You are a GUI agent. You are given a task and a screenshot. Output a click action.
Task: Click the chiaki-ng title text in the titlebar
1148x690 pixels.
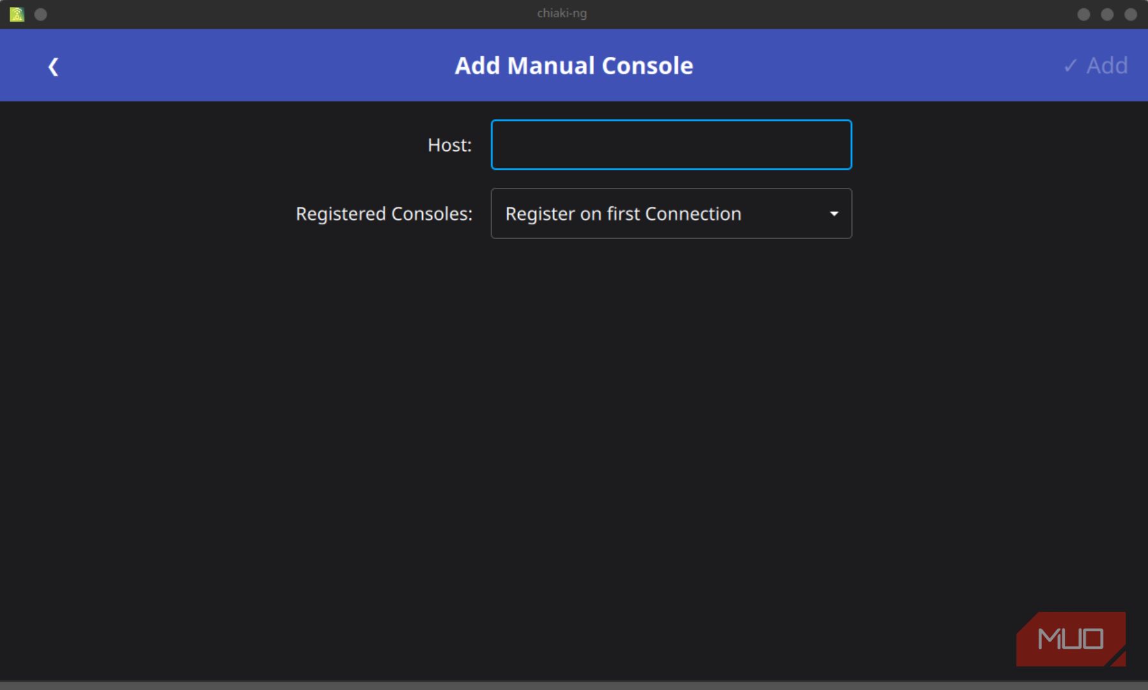tap(562, 13)
